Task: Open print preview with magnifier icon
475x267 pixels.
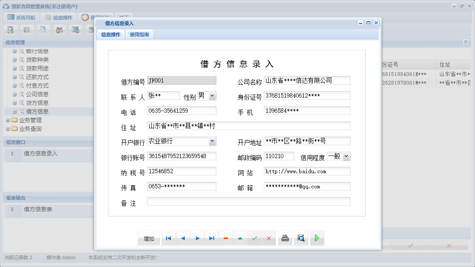Action: point(301,238)
